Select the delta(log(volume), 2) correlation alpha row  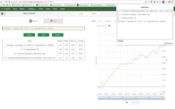pos(43,58)
